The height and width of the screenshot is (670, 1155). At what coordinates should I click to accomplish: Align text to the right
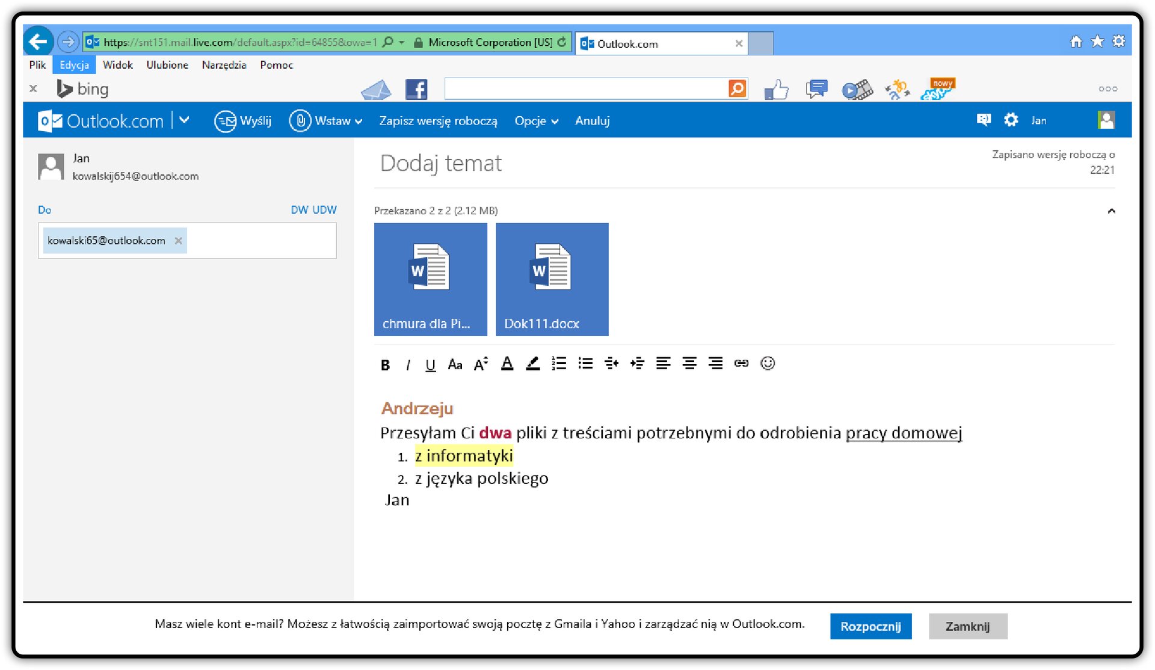[715, 363]
